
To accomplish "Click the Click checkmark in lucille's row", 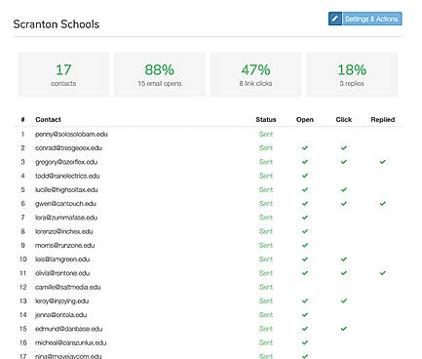I will (344, 189).
